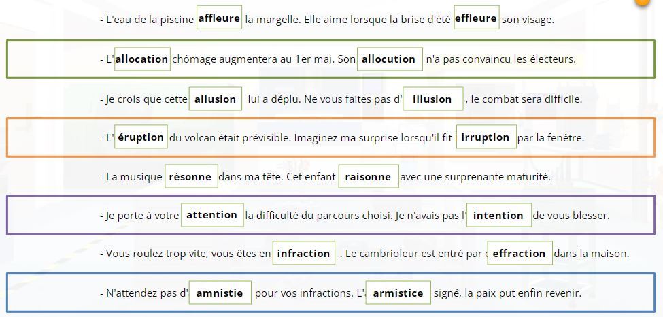Select the 'allocution' answer box

tap(390, 59)
